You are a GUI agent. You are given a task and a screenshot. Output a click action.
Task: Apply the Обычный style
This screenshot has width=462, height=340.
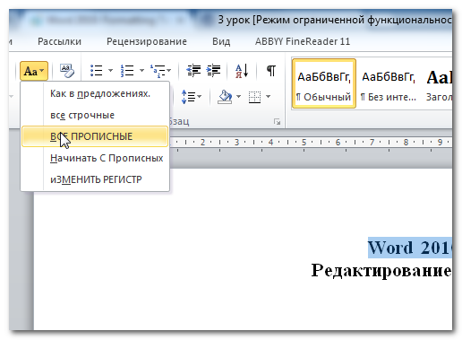tap(324, 83)
